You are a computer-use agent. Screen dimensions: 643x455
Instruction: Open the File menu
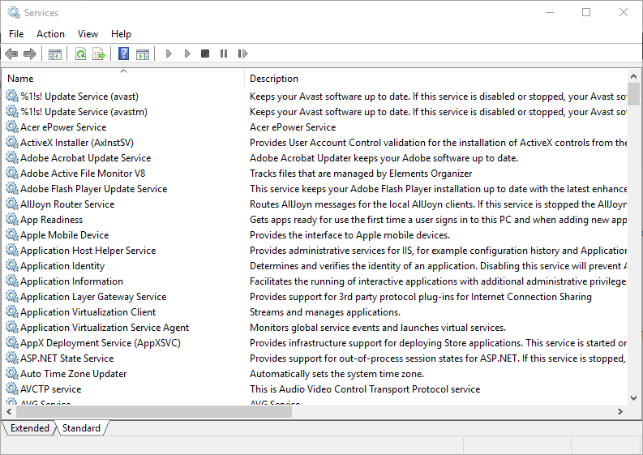(x=16, y=34)
